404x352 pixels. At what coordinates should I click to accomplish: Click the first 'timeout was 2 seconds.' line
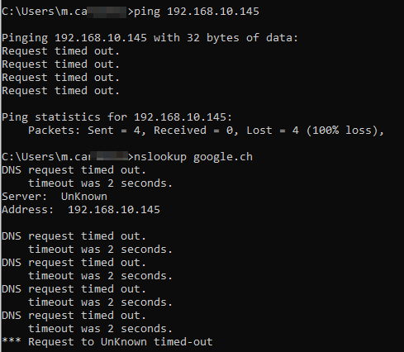(100, 183)
